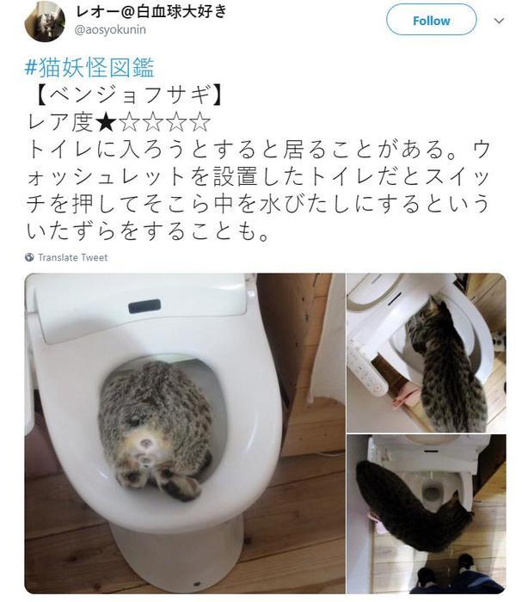Click the black sensor on toilet lid
Screen dimensions: 522x602
(144, 306)
